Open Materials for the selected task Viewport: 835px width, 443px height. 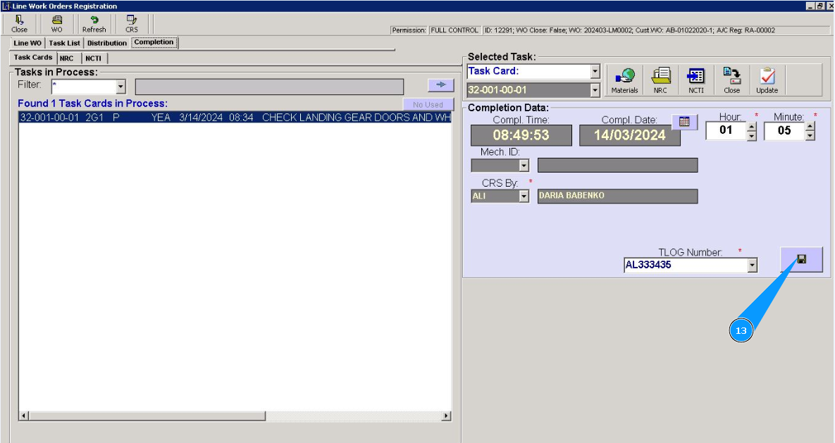(x=624, y=80)
